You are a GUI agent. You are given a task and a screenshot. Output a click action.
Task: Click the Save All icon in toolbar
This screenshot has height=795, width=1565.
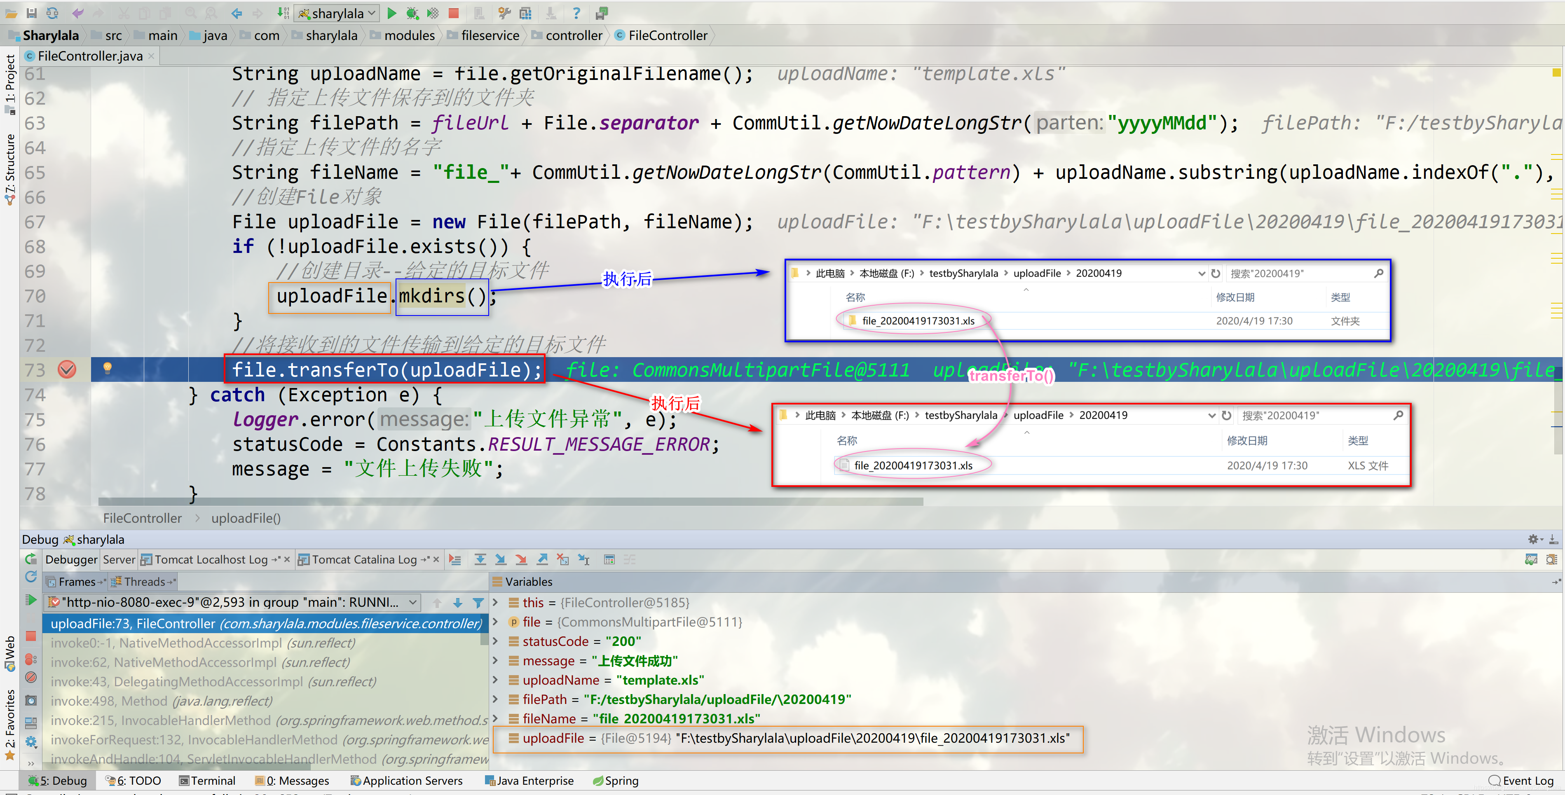(32, 13)
